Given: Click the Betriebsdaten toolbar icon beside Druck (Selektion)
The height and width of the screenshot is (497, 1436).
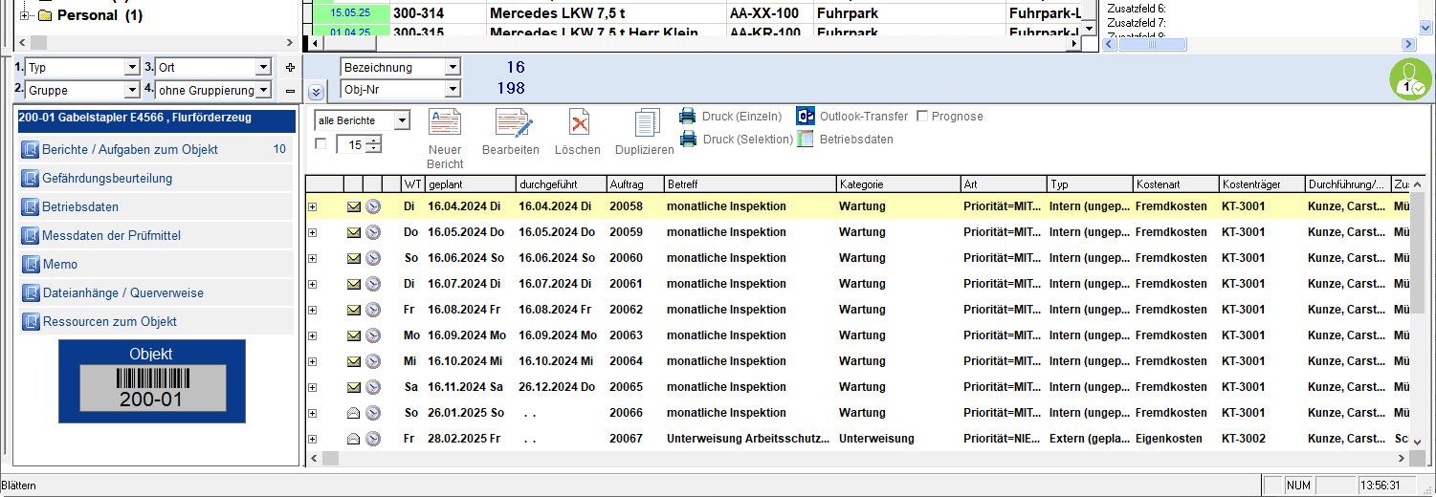Looking at the screenshot, I should pos(806,140).
